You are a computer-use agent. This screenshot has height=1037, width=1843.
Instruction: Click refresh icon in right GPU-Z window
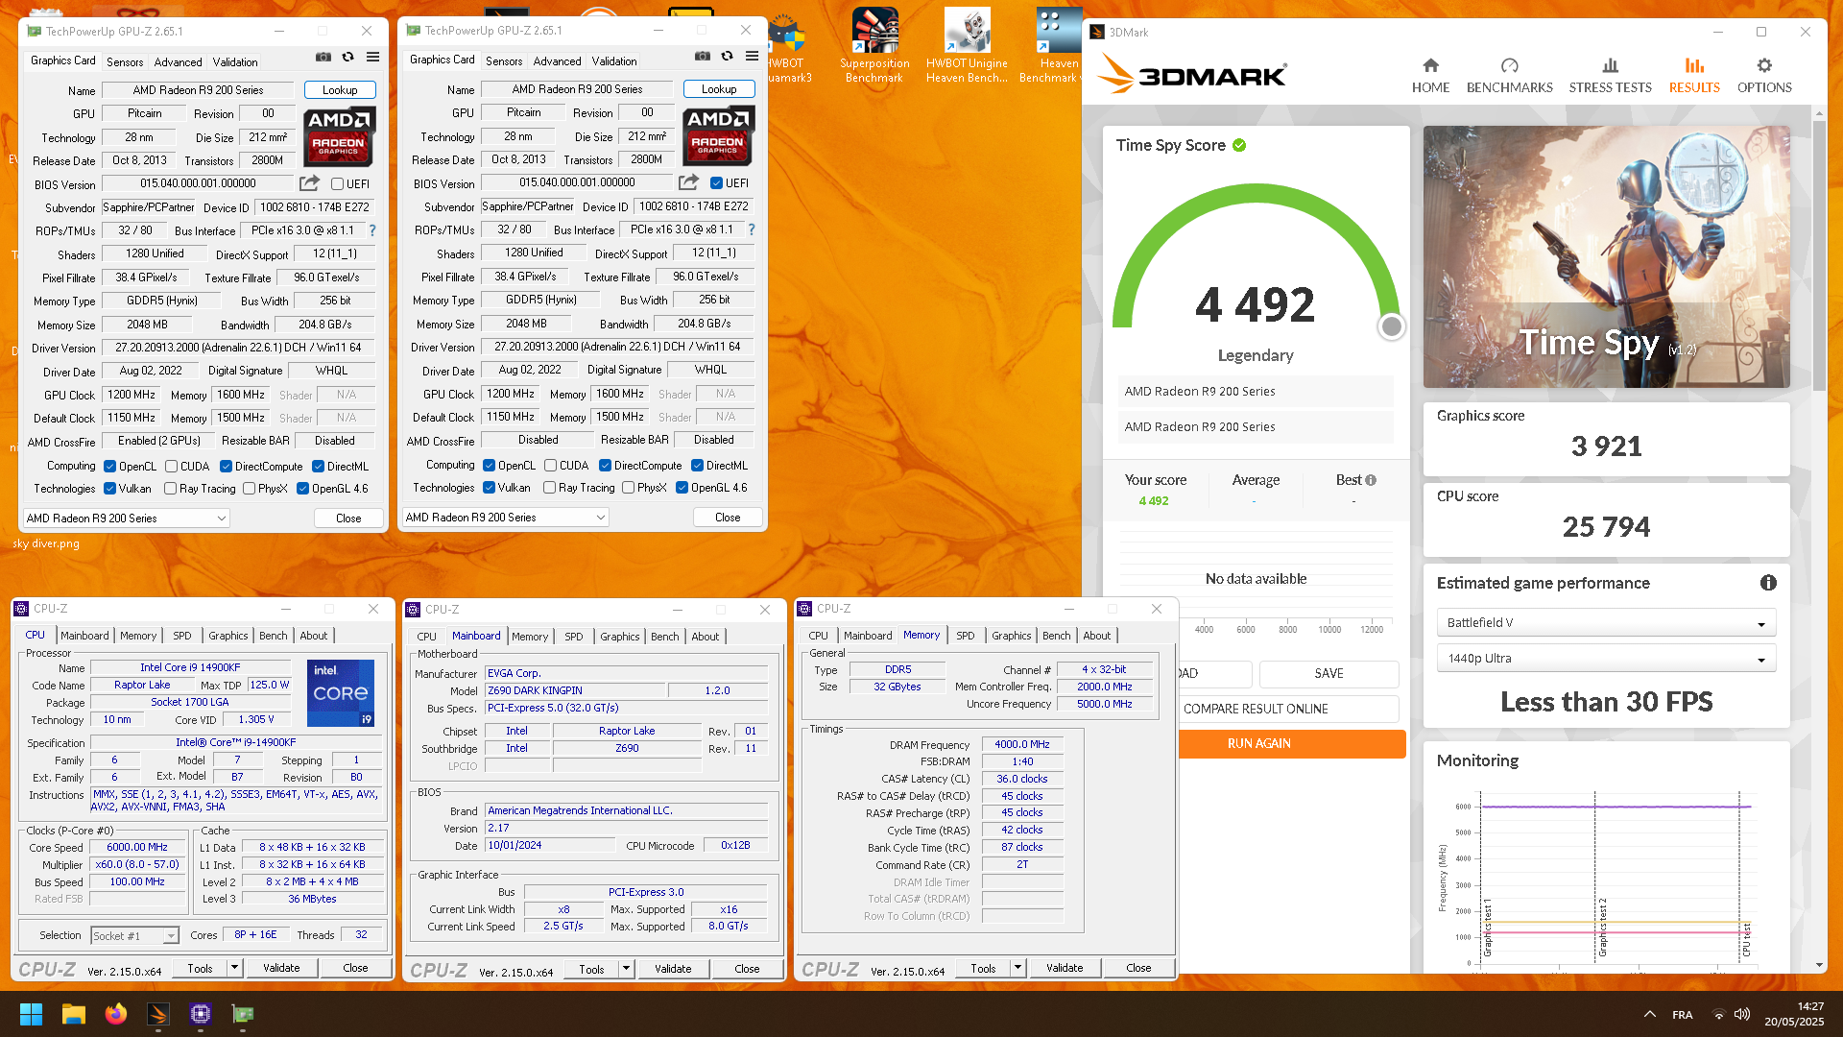coord(728,57)
